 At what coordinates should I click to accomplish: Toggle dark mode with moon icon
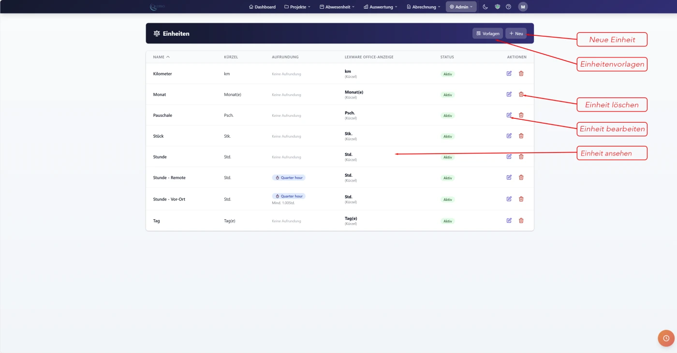(x=486, y=7)
